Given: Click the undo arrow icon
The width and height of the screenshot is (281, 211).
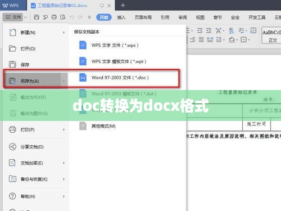Looking at the screenshot, I should point(72,17).
